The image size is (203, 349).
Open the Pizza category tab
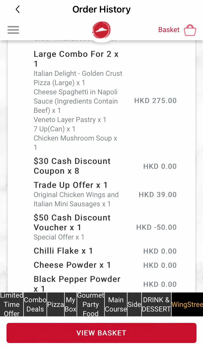(x=55, y=304)
